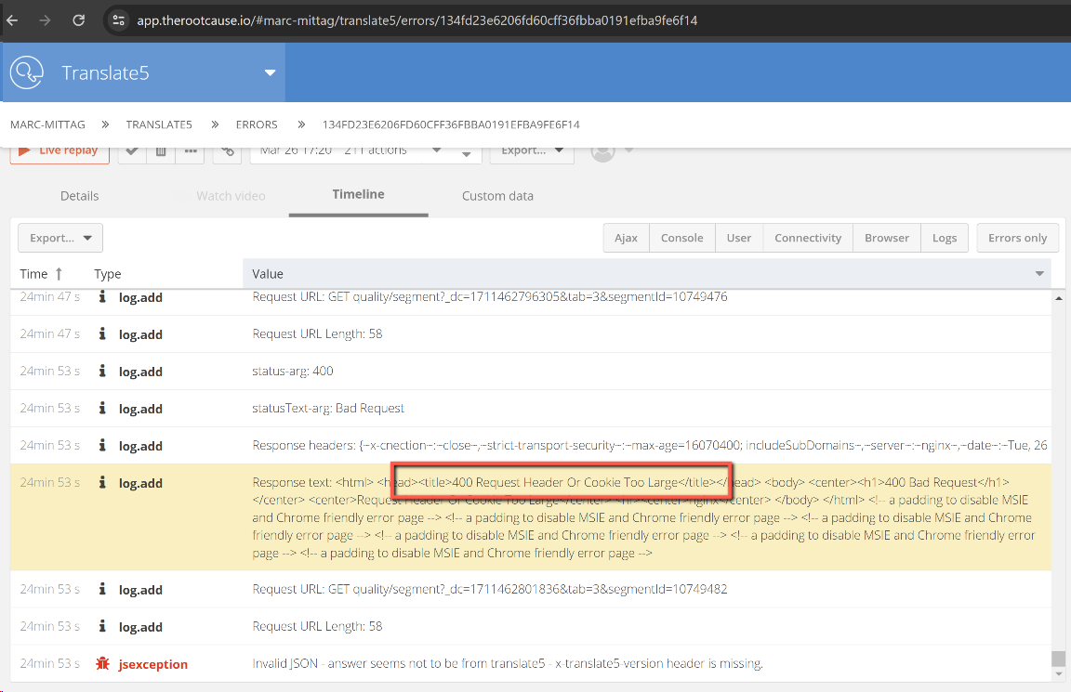Go to ERRORS in the breadcrumb

257,124
